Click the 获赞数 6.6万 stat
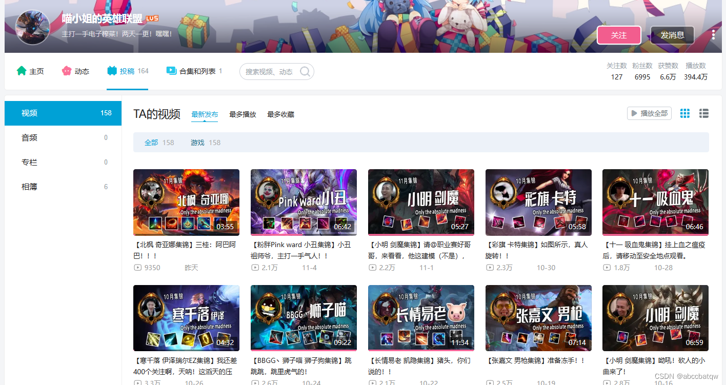Screen dimensions: 726x385 click(x=668, y=71)
